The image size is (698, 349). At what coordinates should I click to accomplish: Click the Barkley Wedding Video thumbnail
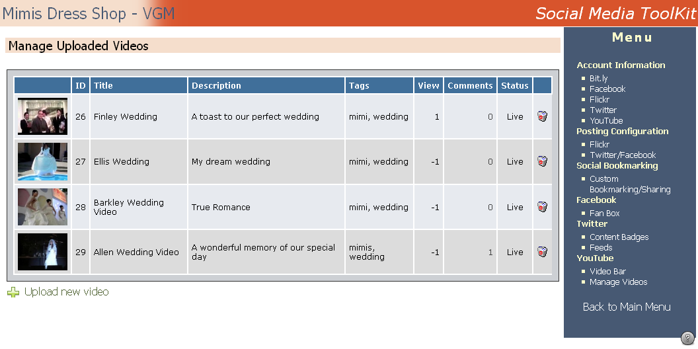point(42,207)
